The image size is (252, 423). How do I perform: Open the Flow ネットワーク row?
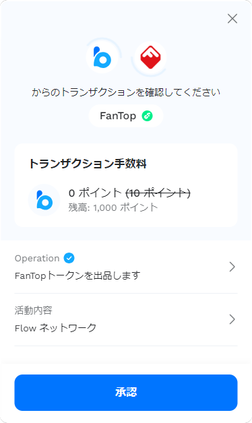126,320
